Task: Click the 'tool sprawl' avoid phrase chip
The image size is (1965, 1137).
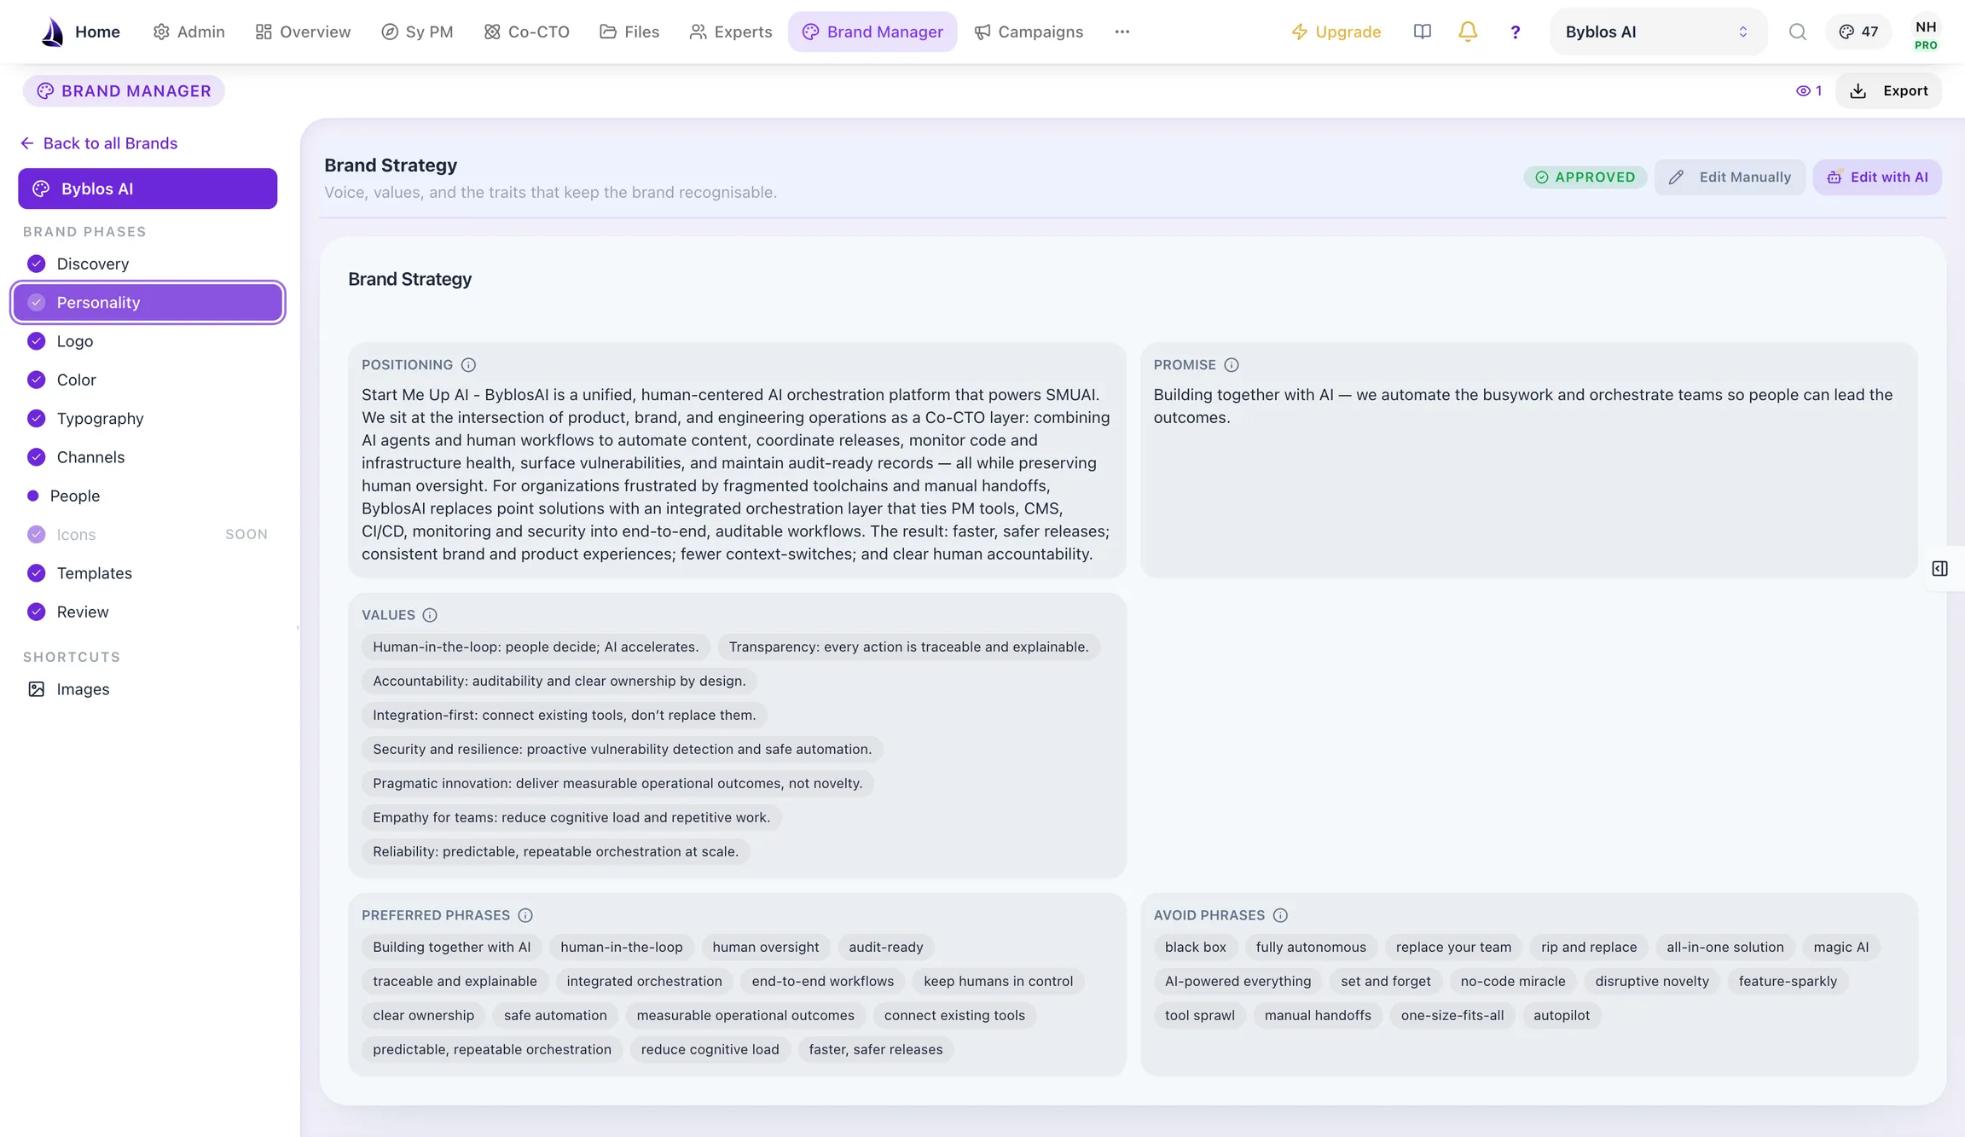Action: [1200, 1015]
